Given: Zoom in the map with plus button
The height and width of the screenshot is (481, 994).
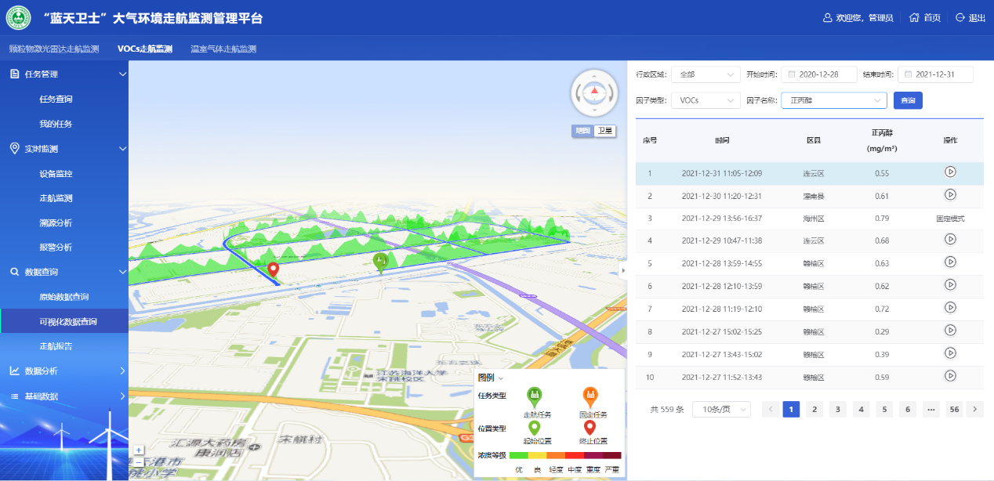Looking at the screenshot, I should [139, 450].
